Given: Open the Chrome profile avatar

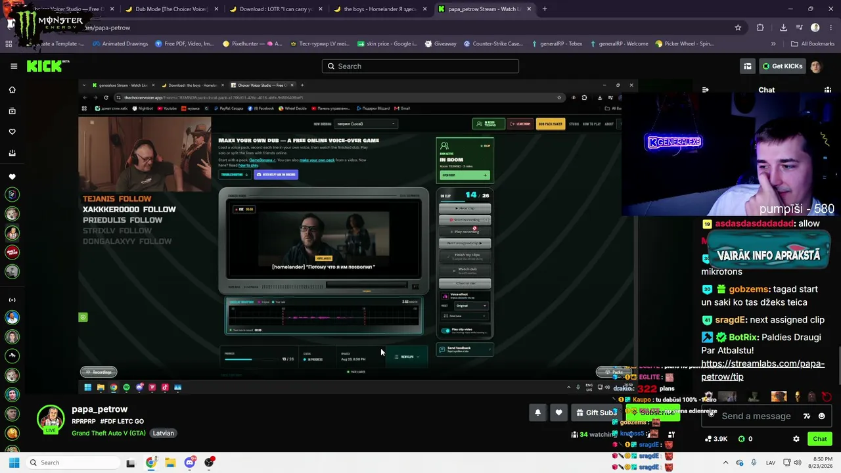Looking at the screenshot, I should point(815,28).
